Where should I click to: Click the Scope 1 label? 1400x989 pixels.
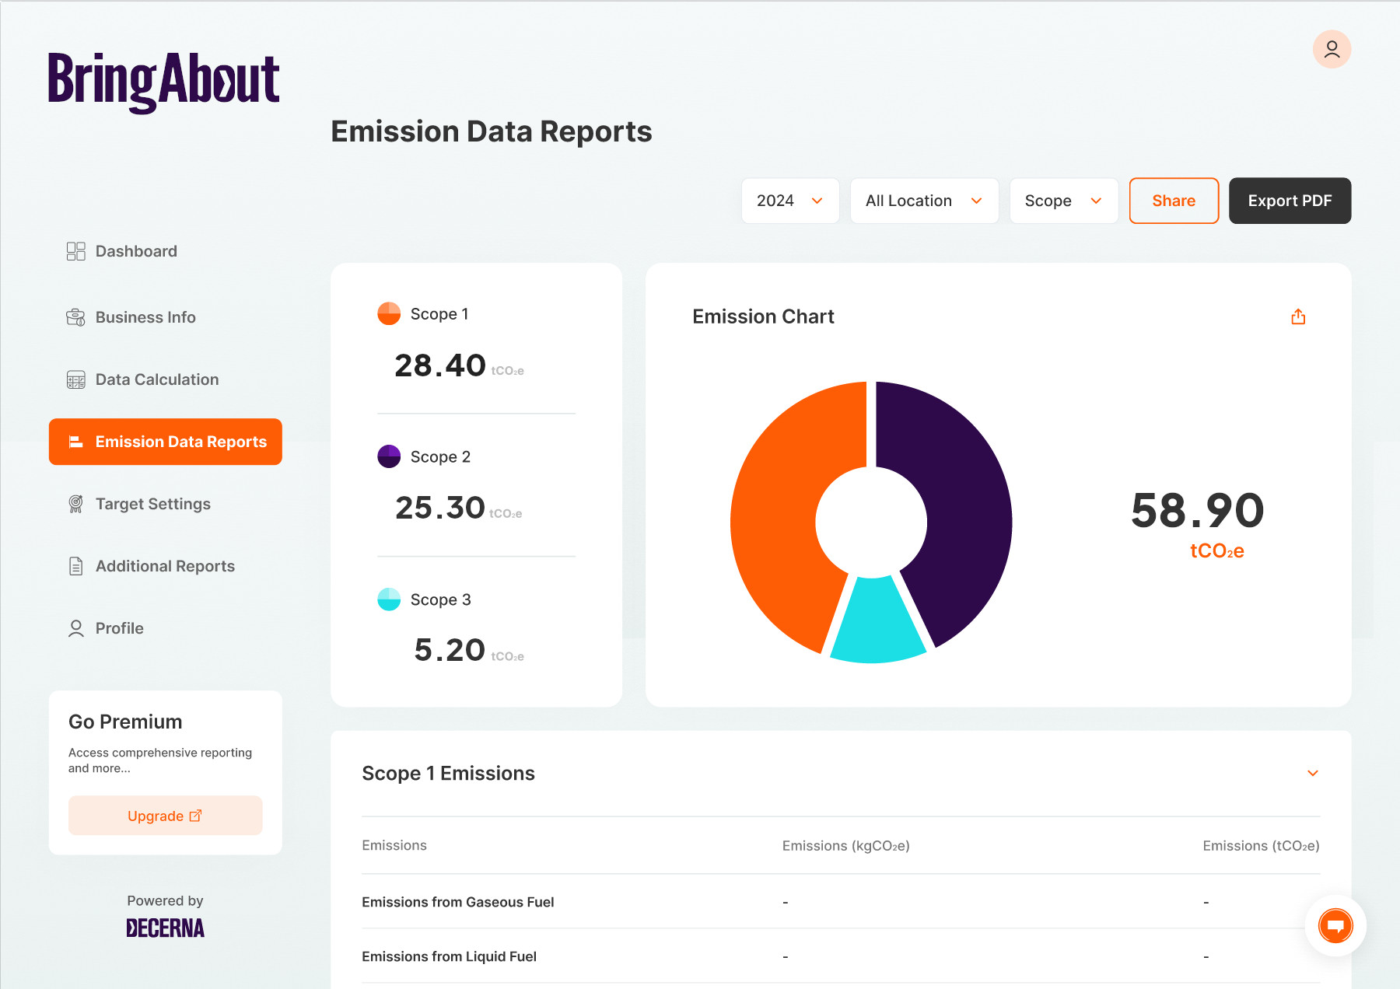(439, 313)
